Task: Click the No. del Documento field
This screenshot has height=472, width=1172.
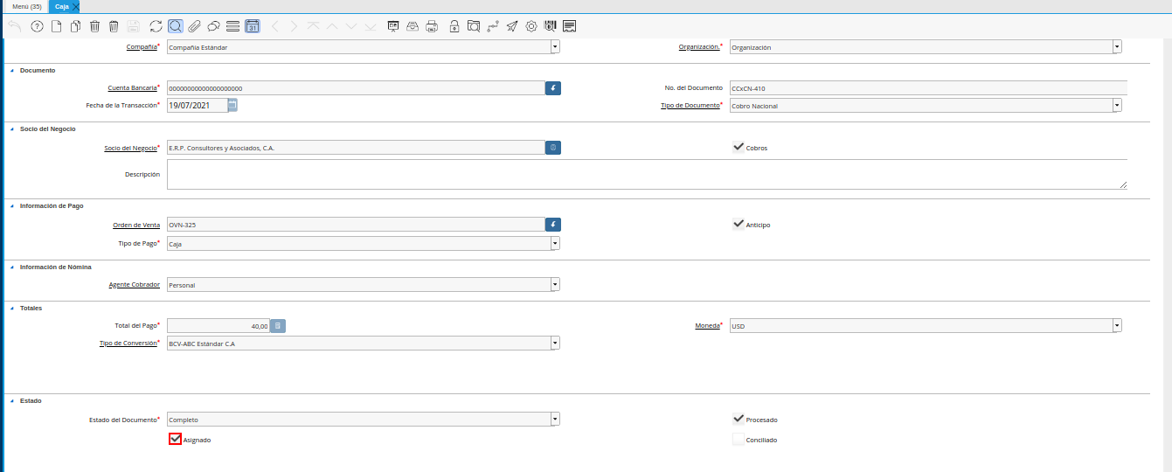Action: click(x=928, y=87)
